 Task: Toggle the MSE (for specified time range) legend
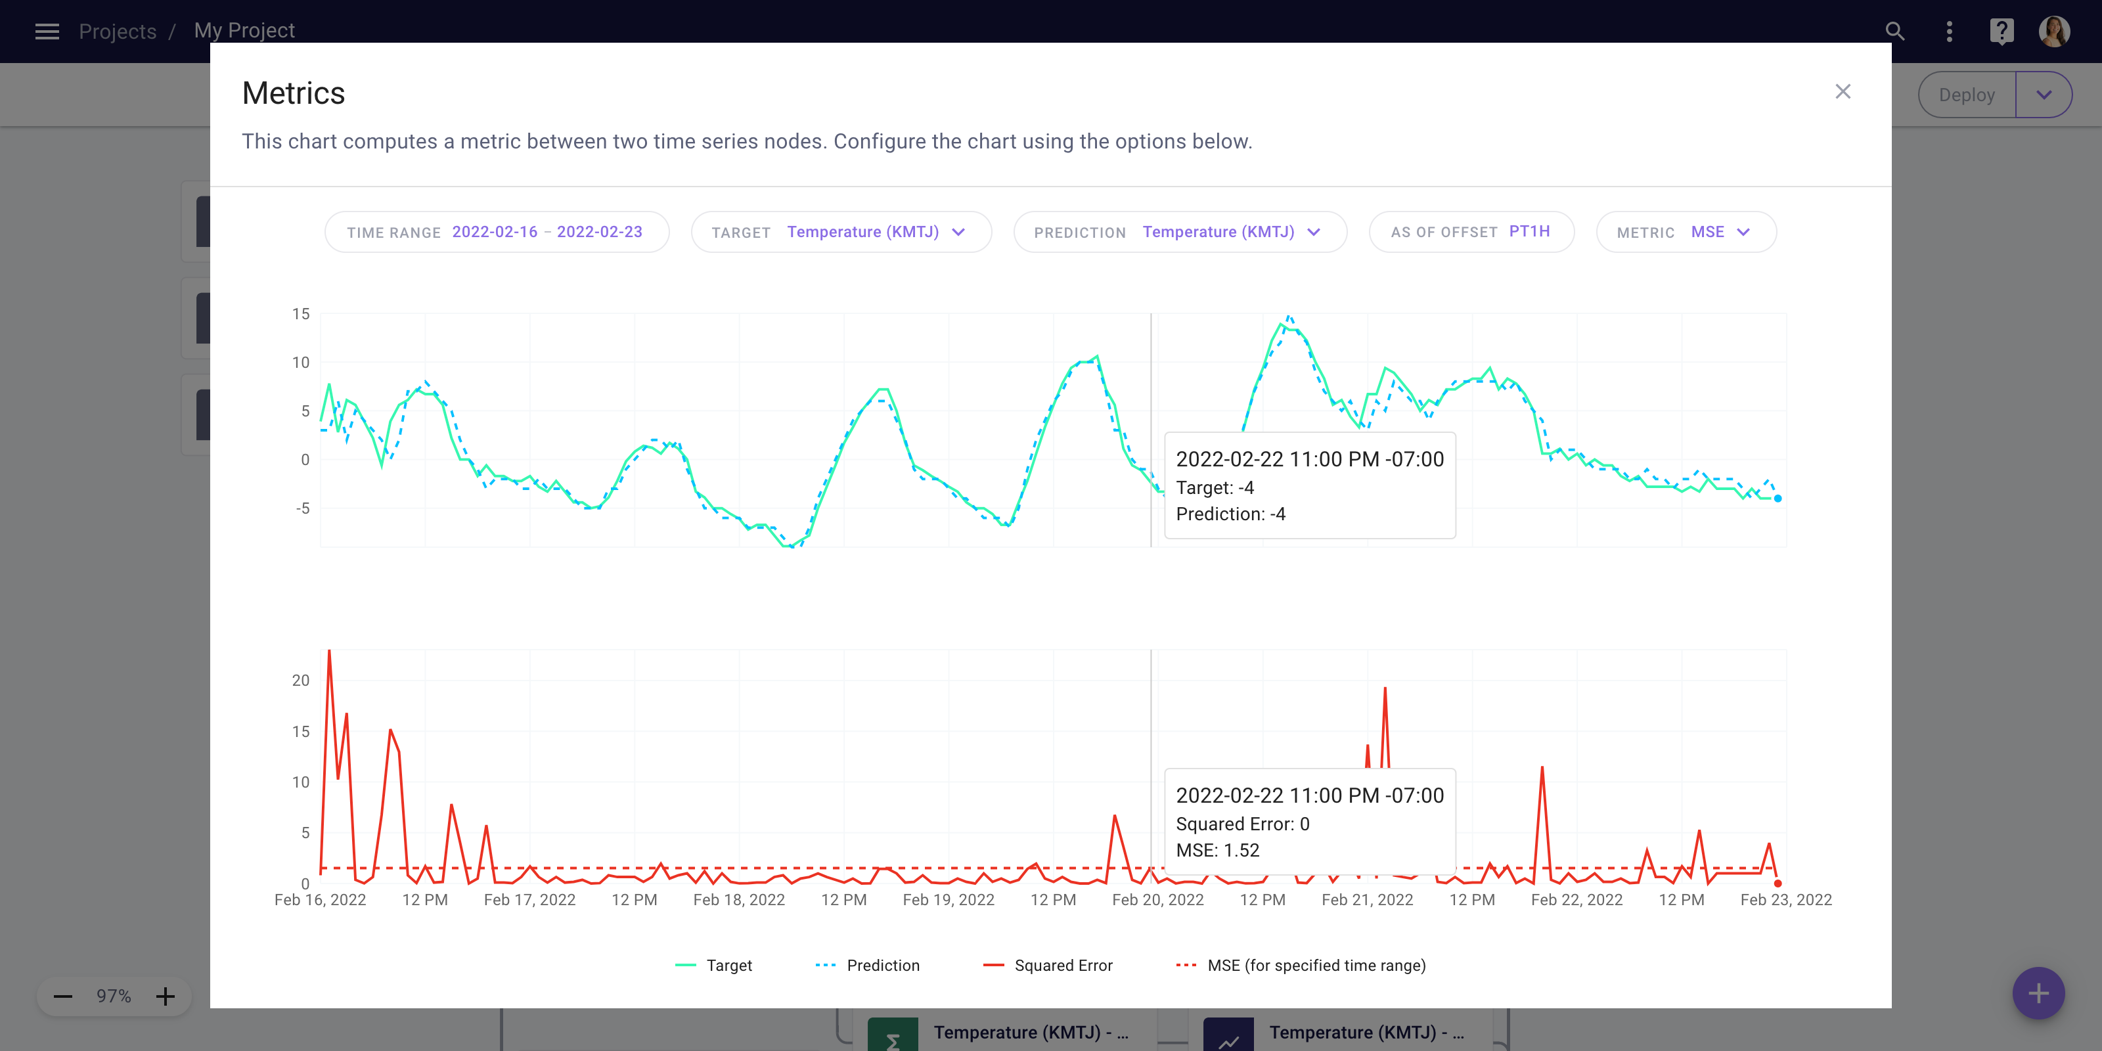tap(1301, 966)
